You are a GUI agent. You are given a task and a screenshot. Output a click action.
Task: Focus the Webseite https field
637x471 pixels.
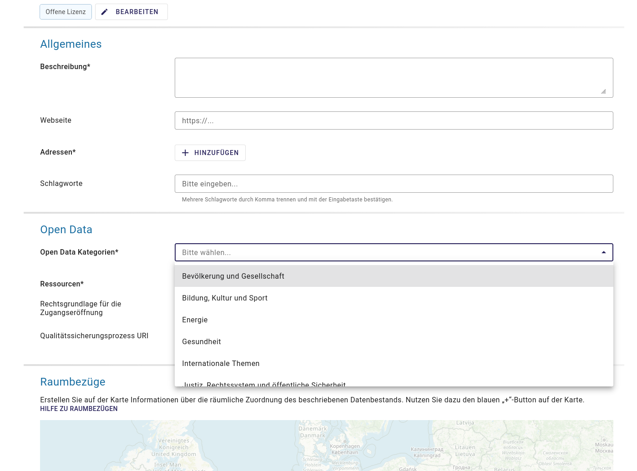click(x=394, y=120)
